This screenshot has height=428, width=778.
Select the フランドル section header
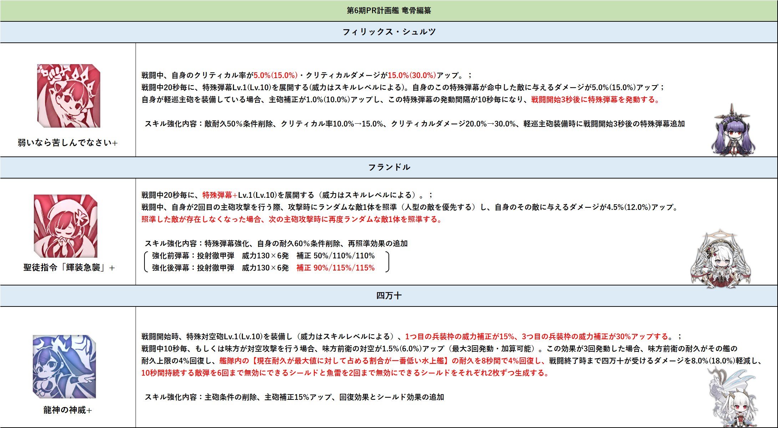point(389,167)
